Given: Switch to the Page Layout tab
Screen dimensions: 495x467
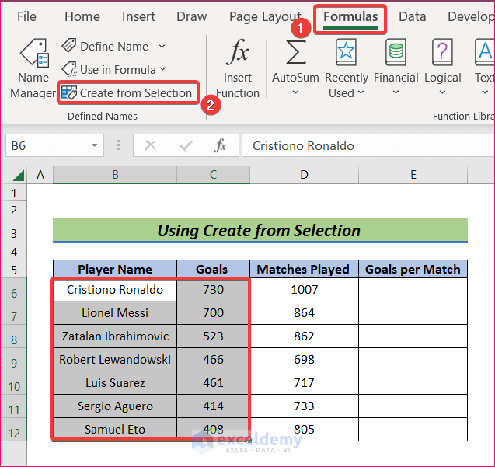Looking at the screenshot, I should pyautogui.click(x=265, y=16).
